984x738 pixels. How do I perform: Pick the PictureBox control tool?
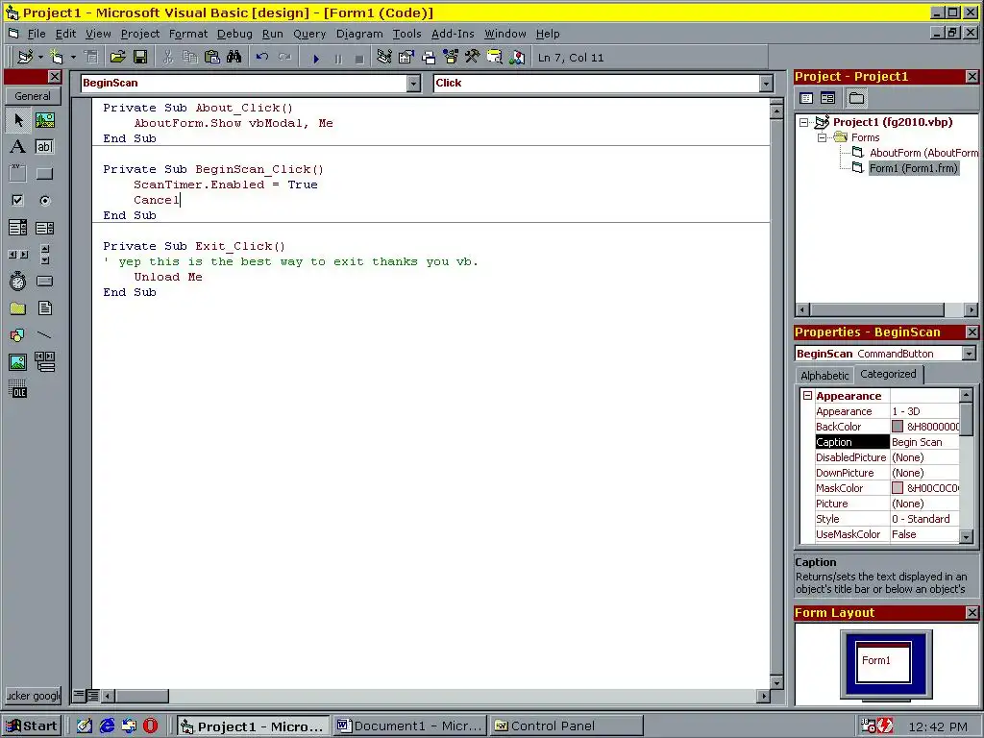(x=44, y=120)
